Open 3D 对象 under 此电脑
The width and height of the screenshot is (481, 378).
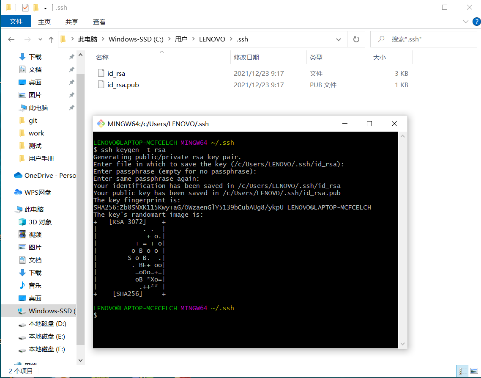click(x=40, y=222)
